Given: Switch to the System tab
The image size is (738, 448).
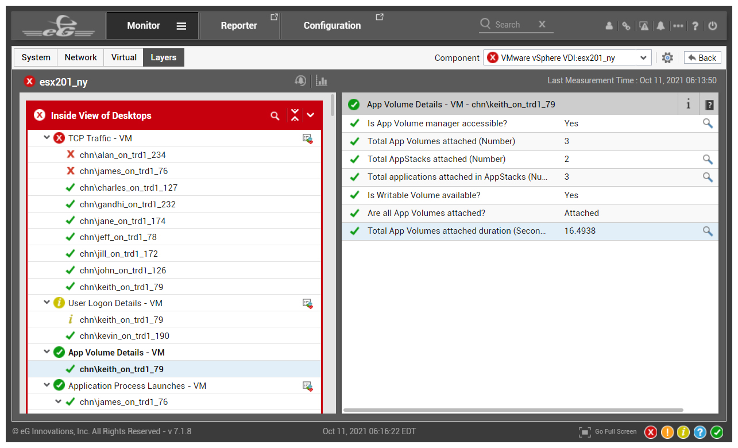Looking at the screenshot, I should [36, 57].
